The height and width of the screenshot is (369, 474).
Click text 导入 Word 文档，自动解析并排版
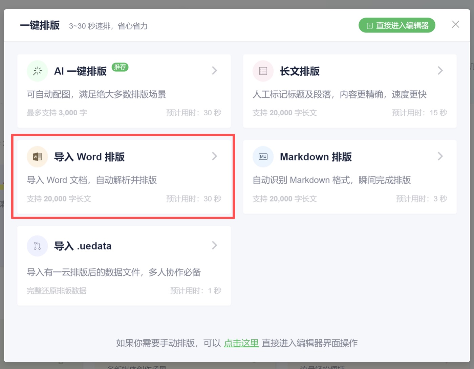[92, 180]
